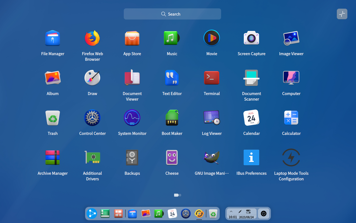The height and width of the screenshot is (223, 356).
Task: Open the Album app in the grid
Action: tap(53, 78)
